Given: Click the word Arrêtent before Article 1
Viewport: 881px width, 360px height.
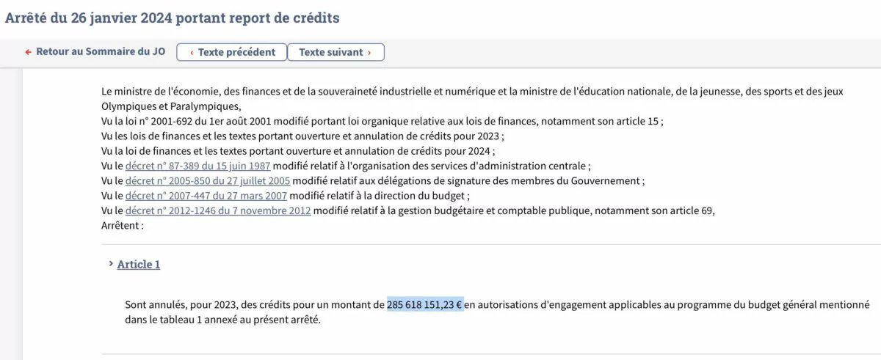Looking at the screenshot, I should pos(123,226).
